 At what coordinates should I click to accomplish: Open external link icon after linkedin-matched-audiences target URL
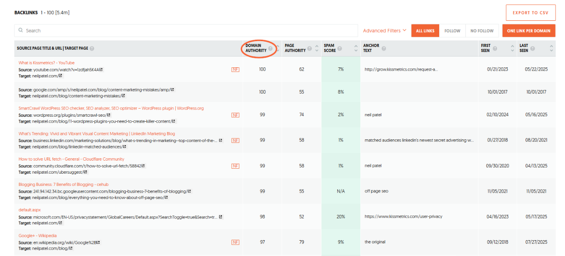click(125, 147)
